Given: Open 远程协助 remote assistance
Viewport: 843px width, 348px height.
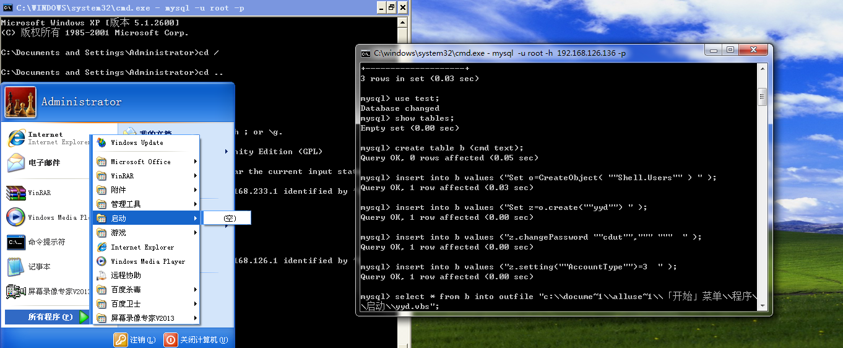Looking at the screenshot, I should click(x=147, y=276).
